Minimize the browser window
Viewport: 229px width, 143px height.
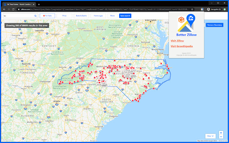coord(211,3)
